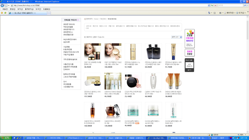This screenshot has width=249, height=140.
Task: Click the Home breadcrumb link
Action: pos(96,19)
